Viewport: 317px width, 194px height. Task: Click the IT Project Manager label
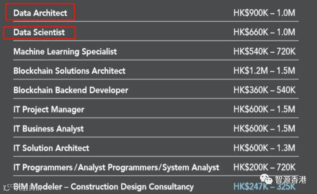tap(49, 109)
